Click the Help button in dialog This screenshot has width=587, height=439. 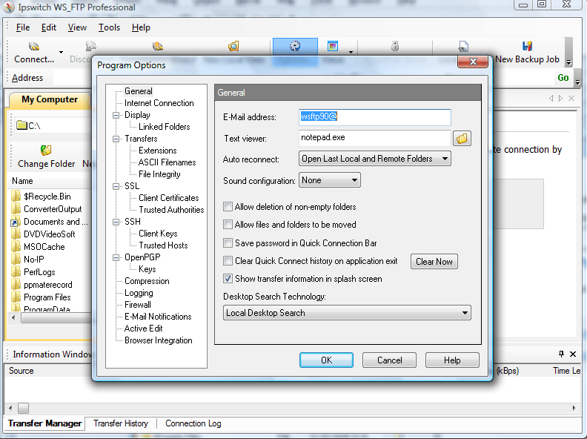click(452, 360)
